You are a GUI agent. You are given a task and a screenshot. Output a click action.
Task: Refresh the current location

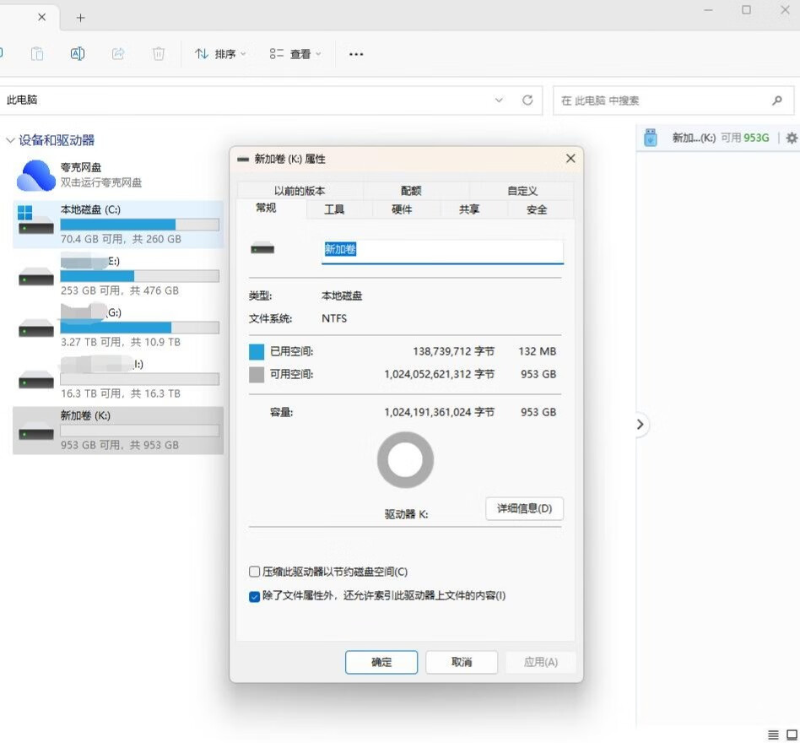[527, 100]
